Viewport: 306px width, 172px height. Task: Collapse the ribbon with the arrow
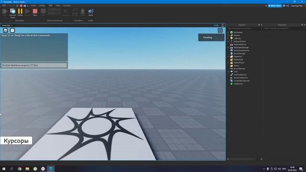pyautogui.click(x=266, y=6)
